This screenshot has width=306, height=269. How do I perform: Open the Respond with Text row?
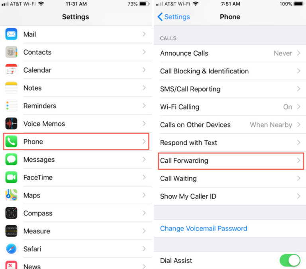point(230,143)
